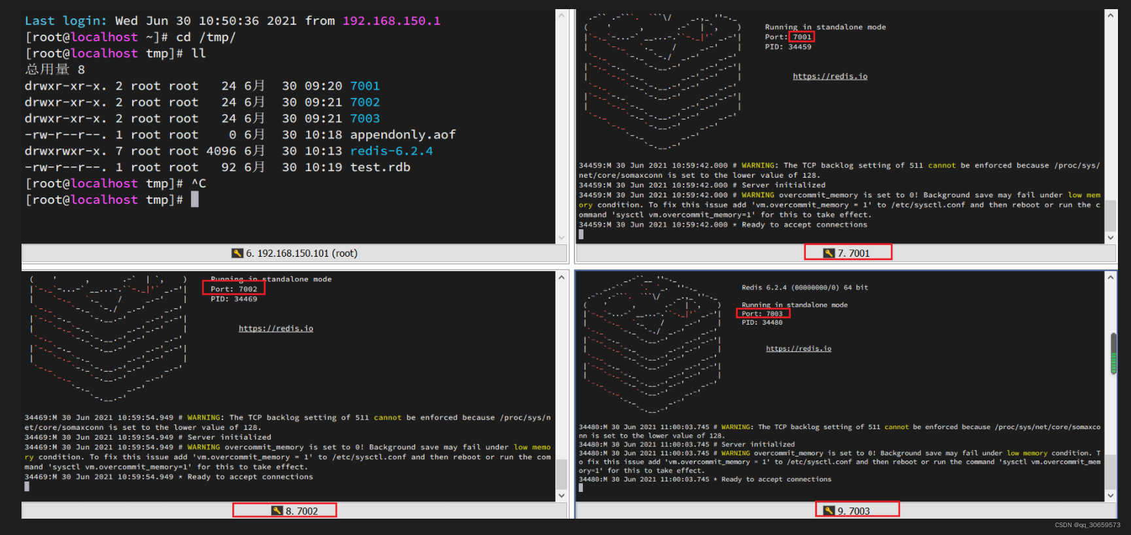Click 'Running in standalone mode' in 7003 pane

point(795,305)
